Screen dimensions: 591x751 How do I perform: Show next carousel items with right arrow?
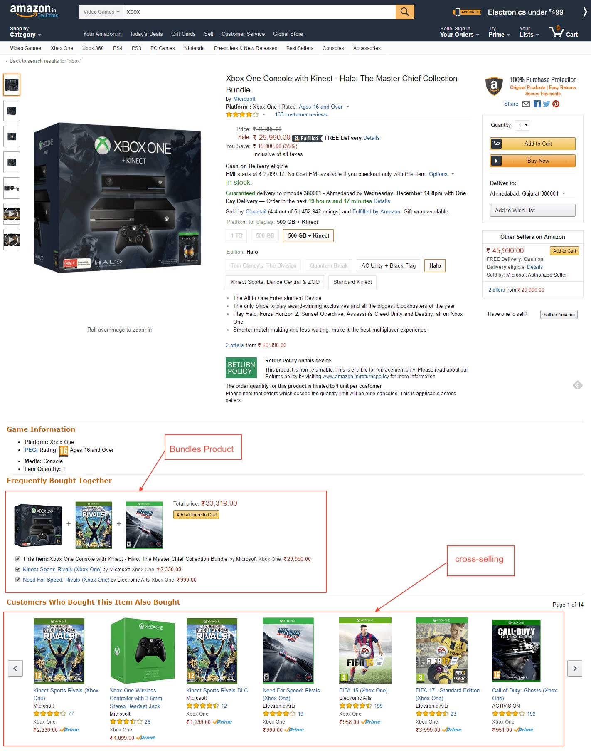coord(575,668)
